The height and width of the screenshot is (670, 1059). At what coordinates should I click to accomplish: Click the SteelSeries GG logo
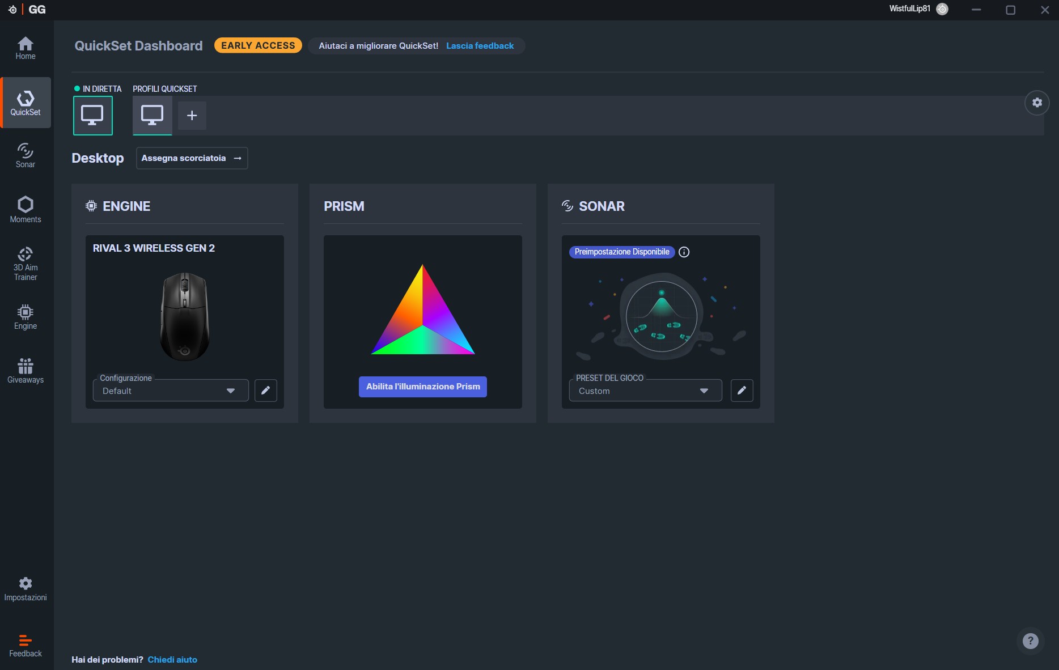click(27, 10)
